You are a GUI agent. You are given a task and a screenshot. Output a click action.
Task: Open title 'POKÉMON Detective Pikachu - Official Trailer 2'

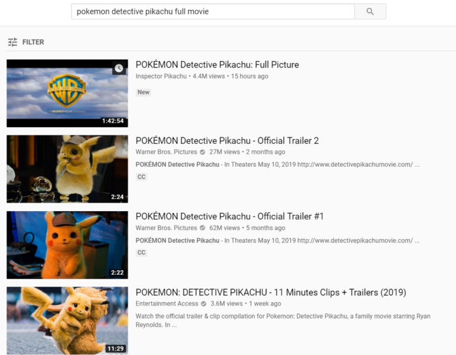227,141
